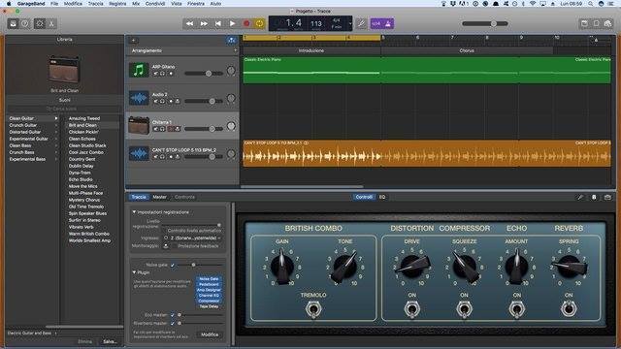Collapse the Plugin section triangle
Image resolution: width=621 pixels, height=349 pixels.
[x=134, y=272]
